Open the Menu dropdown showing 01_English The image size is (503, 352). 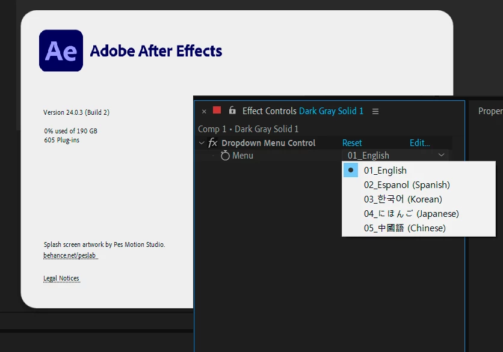[395, 156]
